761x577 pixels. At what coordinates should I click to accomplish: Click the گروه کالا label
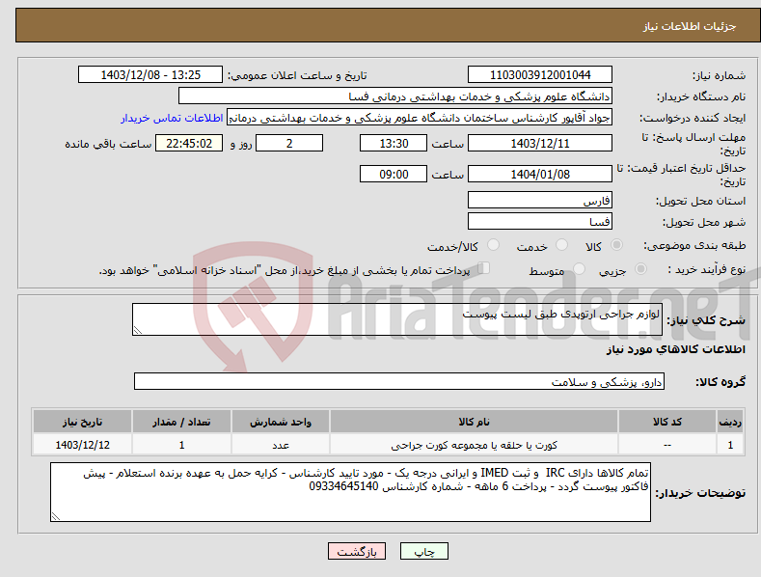(x=720, y=382)
